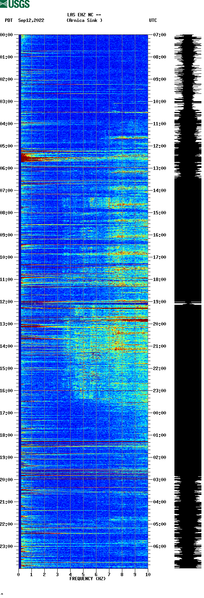Select the UTC timezone label
The height and width of the screenshot is (598, 204).
tap(153, 20)
